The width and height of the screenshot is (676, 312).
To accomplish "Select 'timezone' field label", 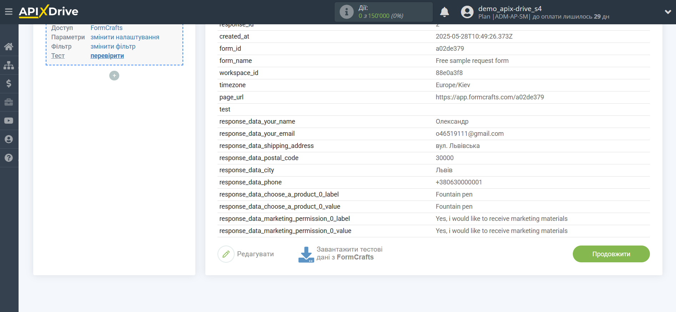I will tap(232, 85).
